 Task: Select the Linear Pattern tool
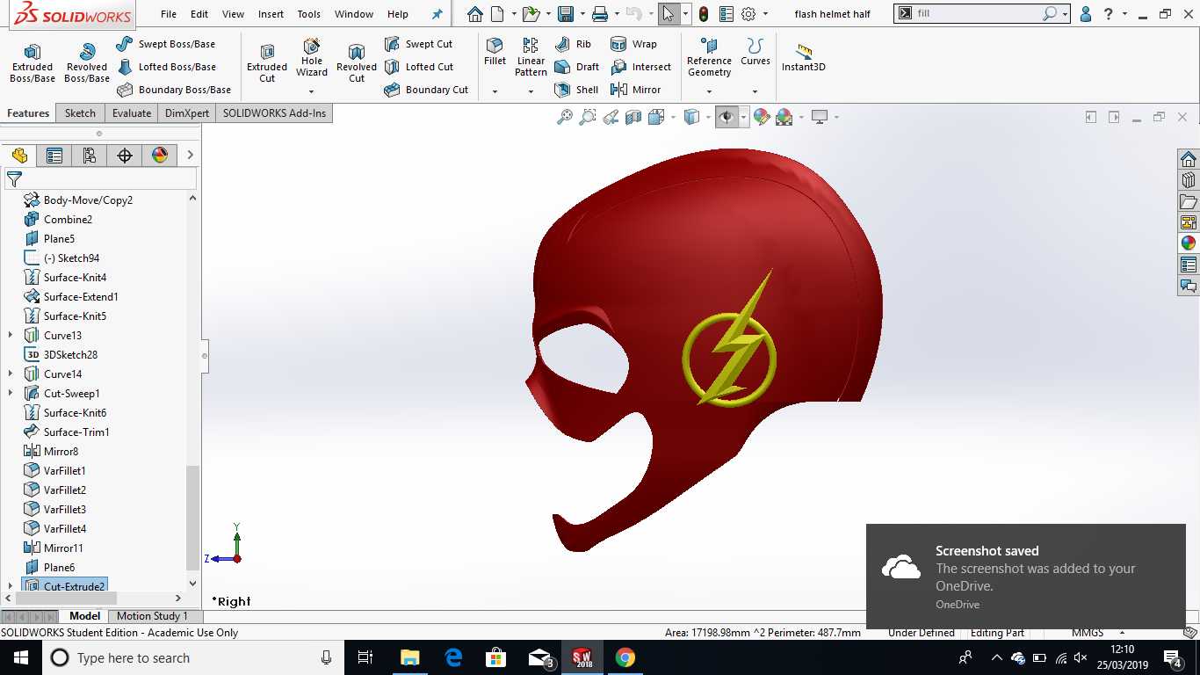click(531, 58)
